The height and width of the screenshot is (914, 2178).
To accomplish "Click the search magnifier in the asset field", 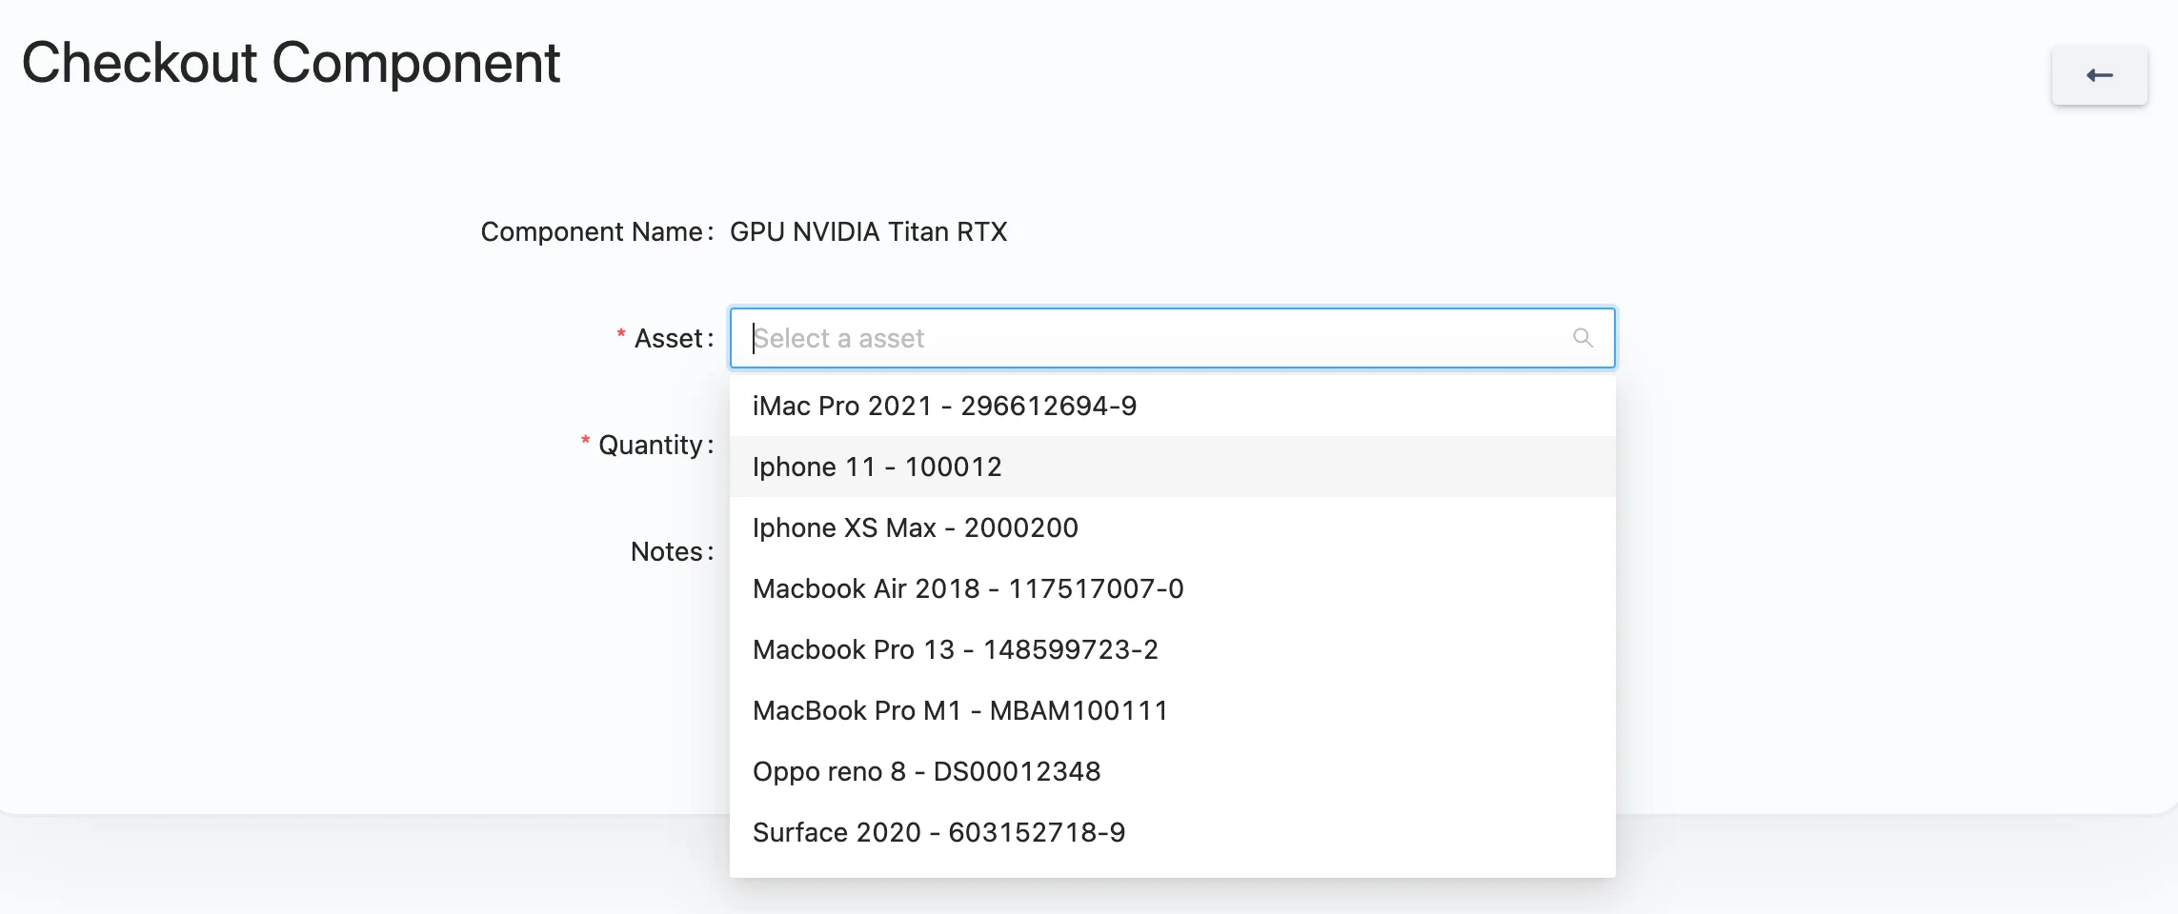I will point(1582,337).
